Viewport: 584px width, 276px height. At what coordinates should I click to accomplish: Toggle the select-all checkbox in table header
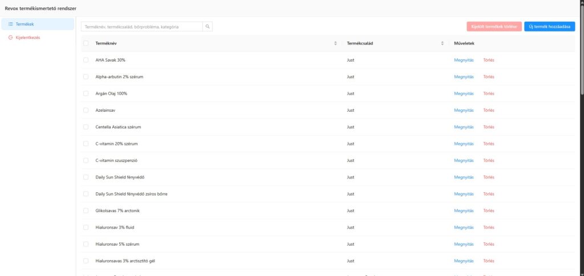point(86,43)
